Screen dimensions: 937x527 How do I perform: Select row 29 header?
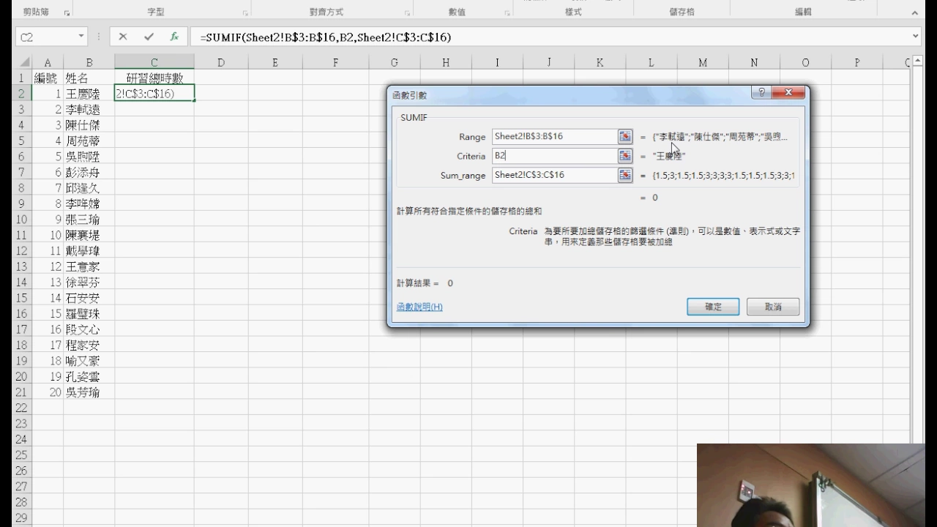(22, 518)
